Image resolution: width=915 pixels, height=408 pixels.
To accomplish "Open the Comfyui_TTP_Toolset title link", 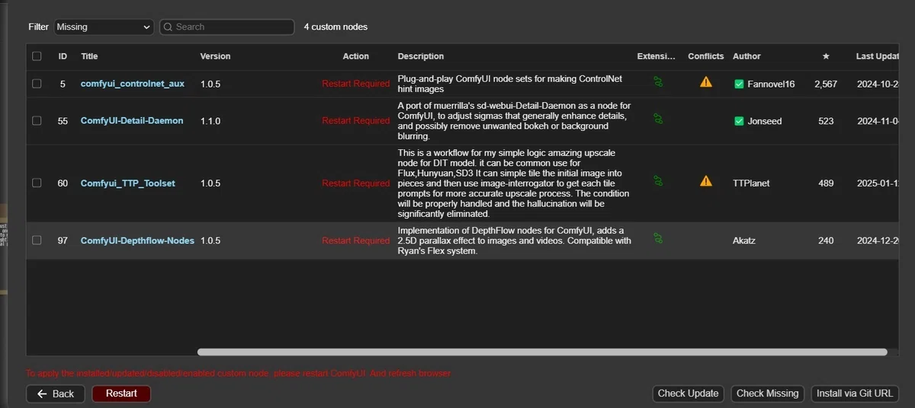I will (x=128, y=183).
